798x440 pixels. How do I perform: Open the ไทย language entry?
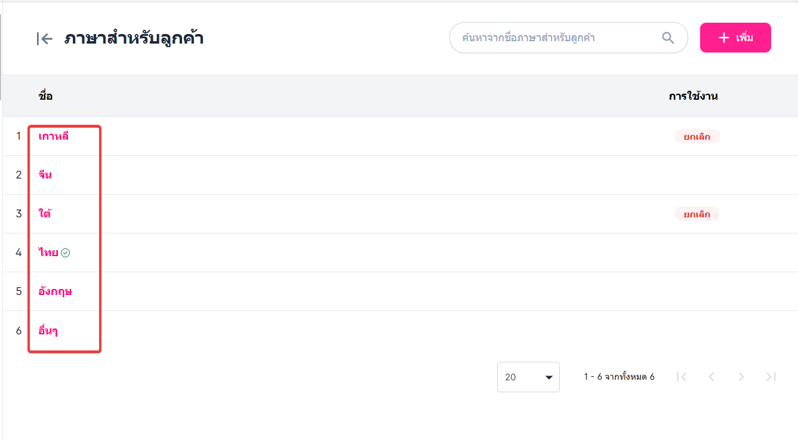tap(48, 253)
